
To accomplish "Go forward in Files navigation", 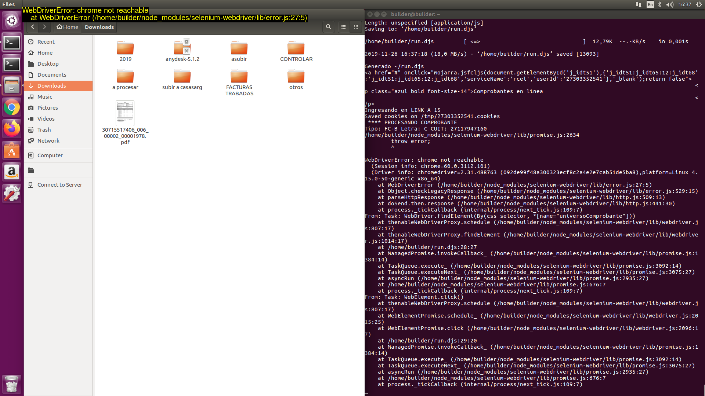I will point(44,27).
